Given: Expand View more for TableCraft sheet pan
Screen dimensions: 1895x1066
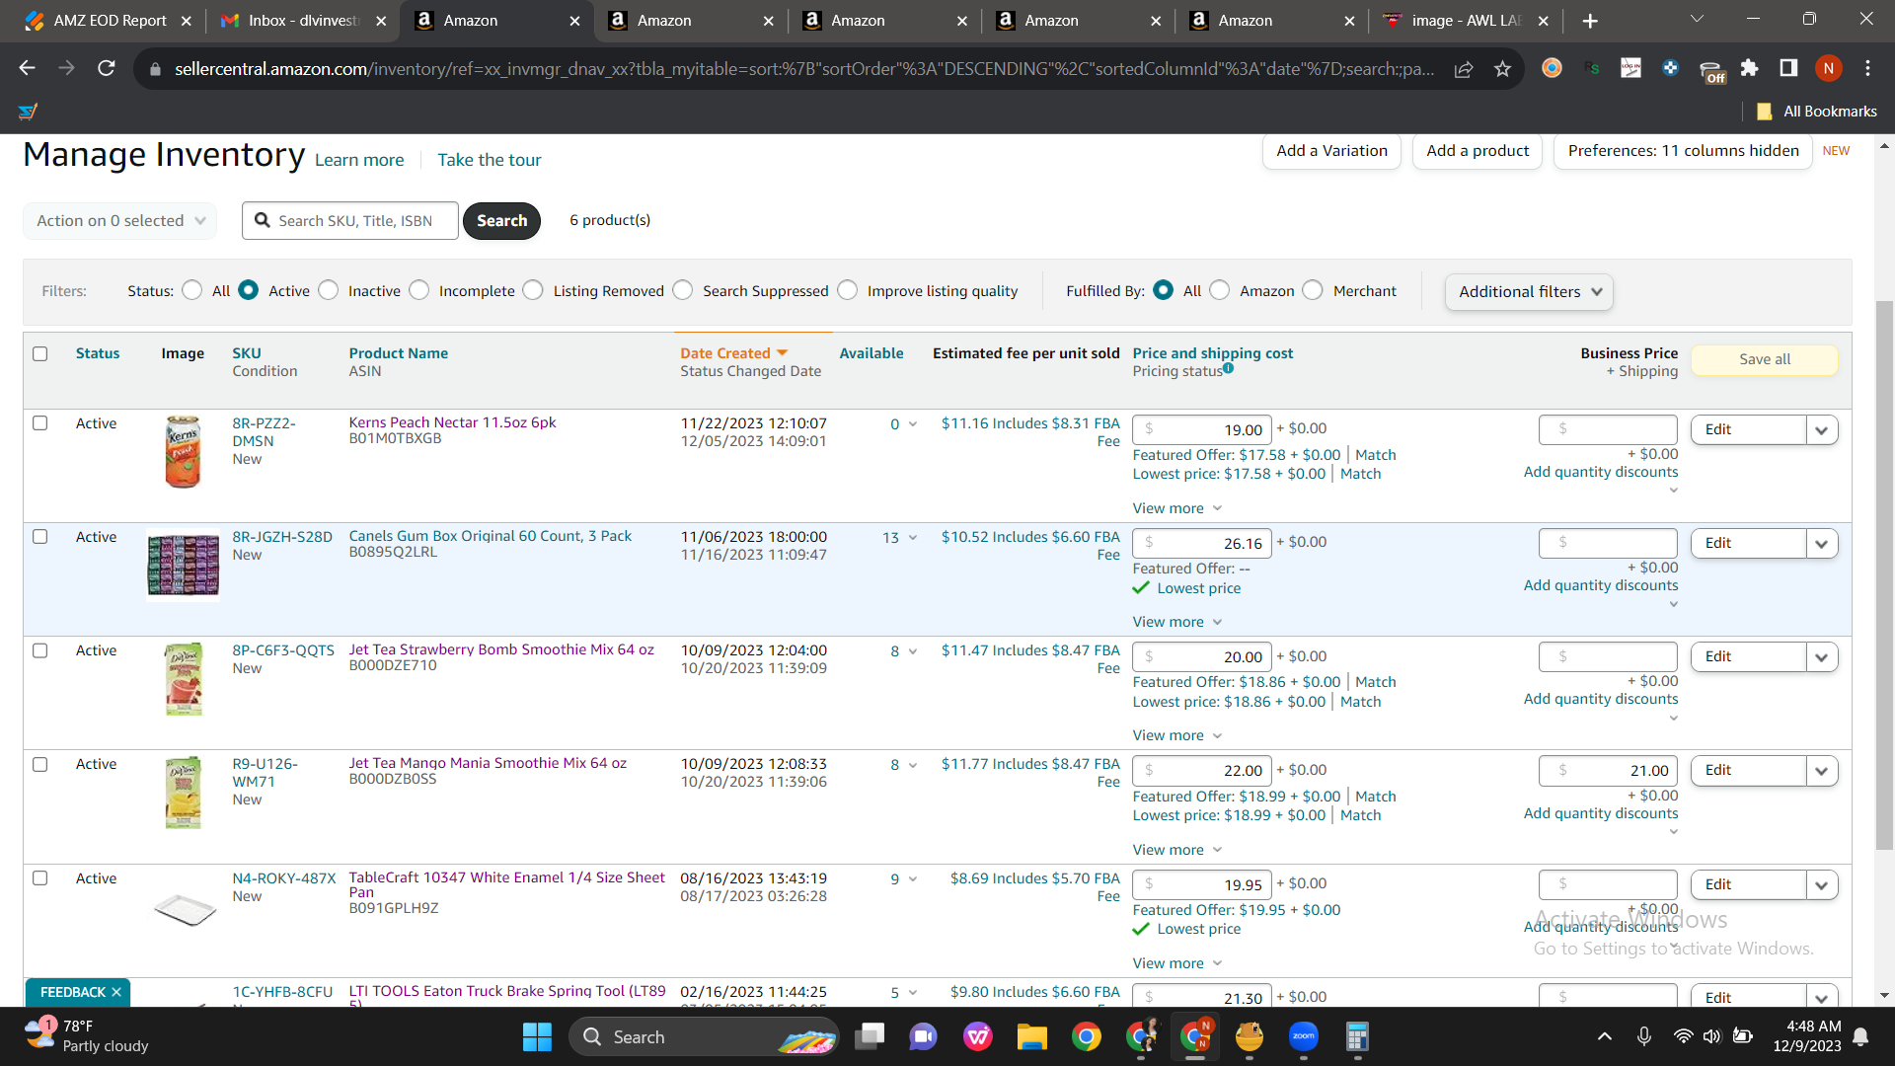Looking at the screenshot, I should pos(1177,963).
